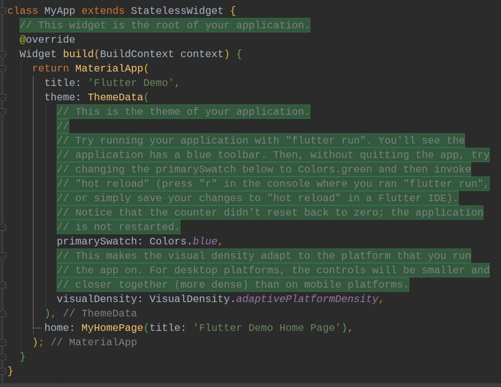The height and width of the screenshot is (387, 501).
Task: Click the '// Try running your application' comment line
Action: 261,140
